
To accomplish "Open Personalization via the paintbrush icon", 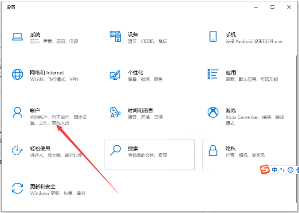I will [x=115, y=74].
